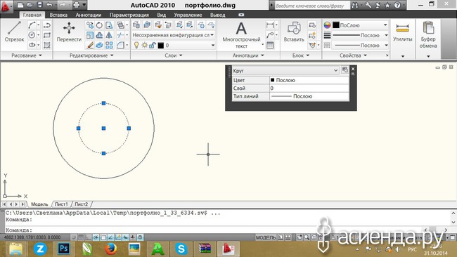This screenshot has width=457, height=257.
Task: Select the scale tool
Action: pyautogui.click(x=90, y=35)
